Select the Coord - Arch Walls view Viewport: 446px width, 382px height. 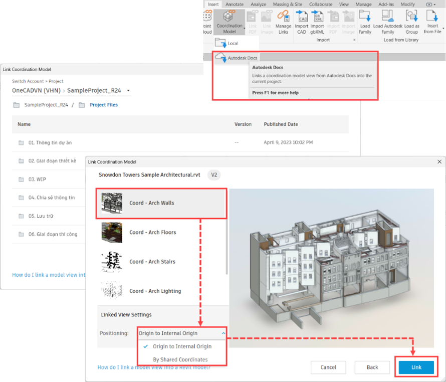coord(161,203)
